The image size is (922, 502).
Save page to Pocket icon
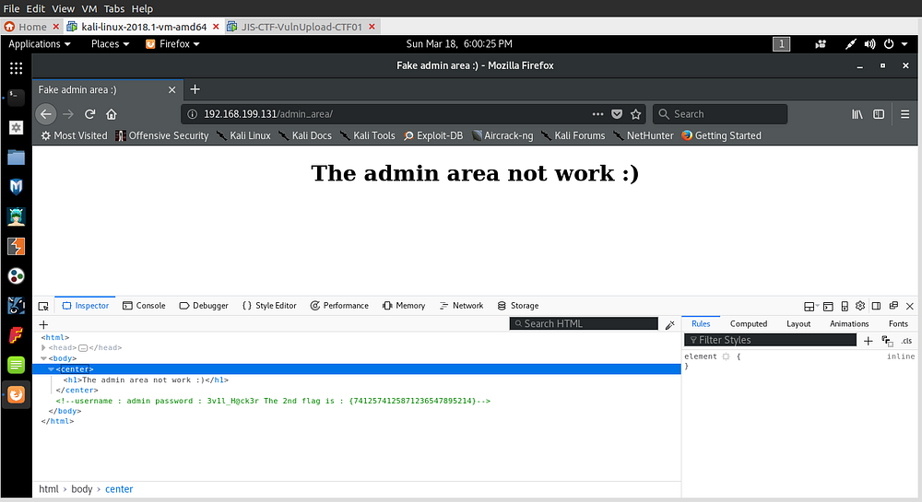pyautogui.click(x=617, y=114)
